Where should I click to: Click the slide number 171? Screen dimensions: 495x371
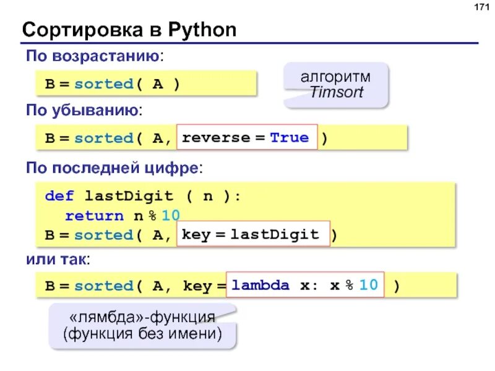coord(481,7)
